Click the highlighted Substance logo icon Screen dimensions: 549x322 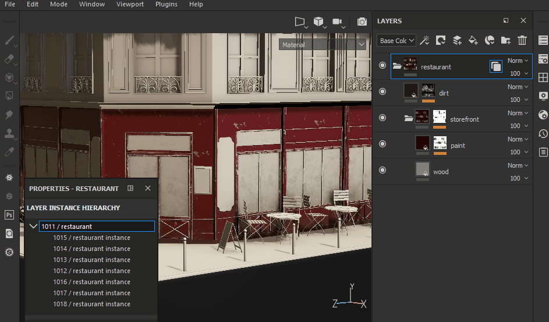(x=9, y=178)
